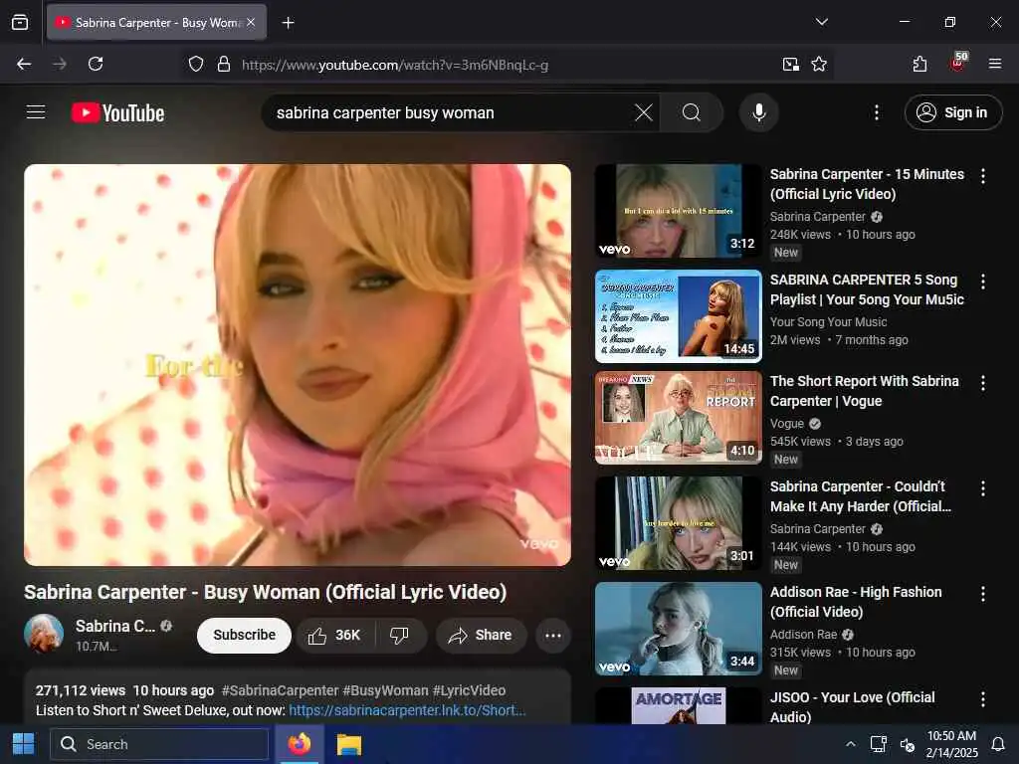Open Vogue channel name

[787, 424]
